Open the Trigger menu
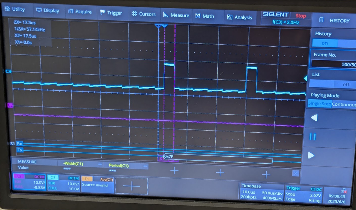 [x=111, y=13]
